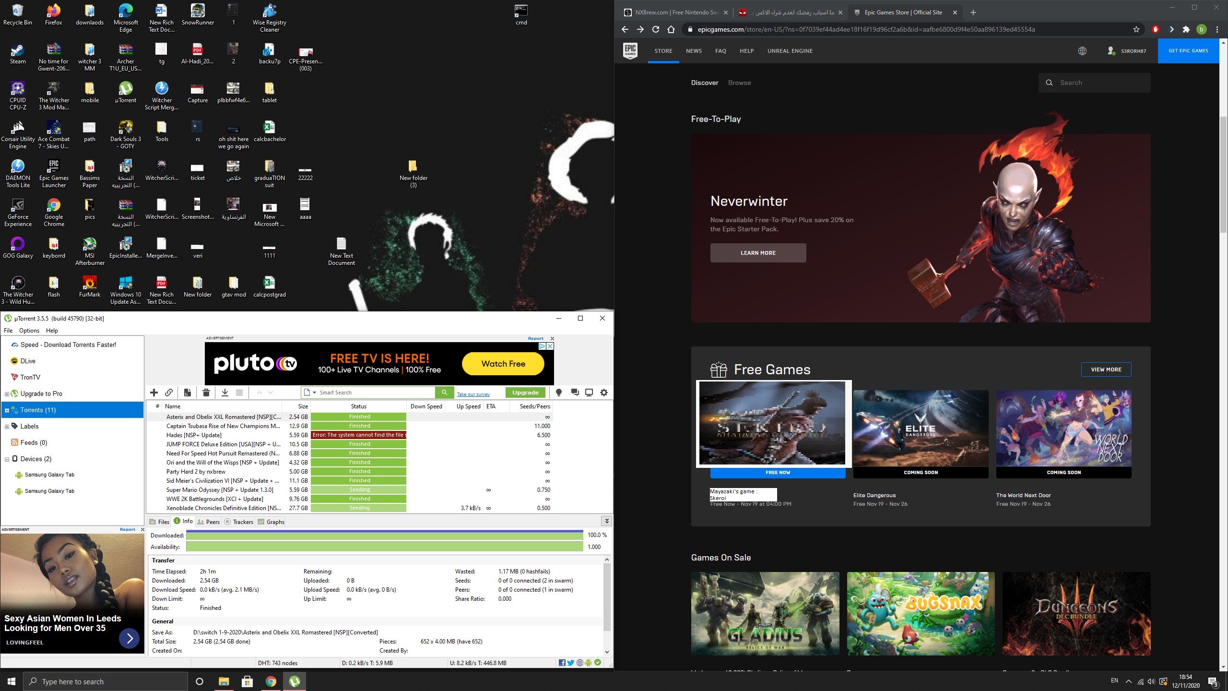
Task: Click the green Upgrade button in uTorrent
Action: [x=525, y=393]
